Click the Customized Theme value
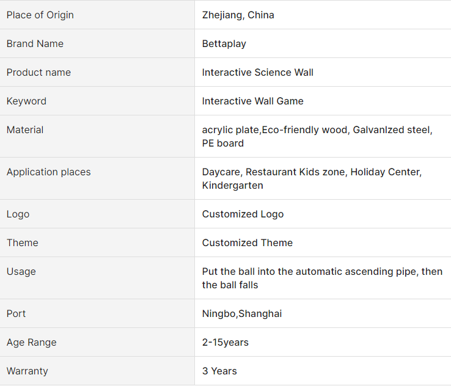The width and height of the screenshot is (451, 386). coord(247,243)
